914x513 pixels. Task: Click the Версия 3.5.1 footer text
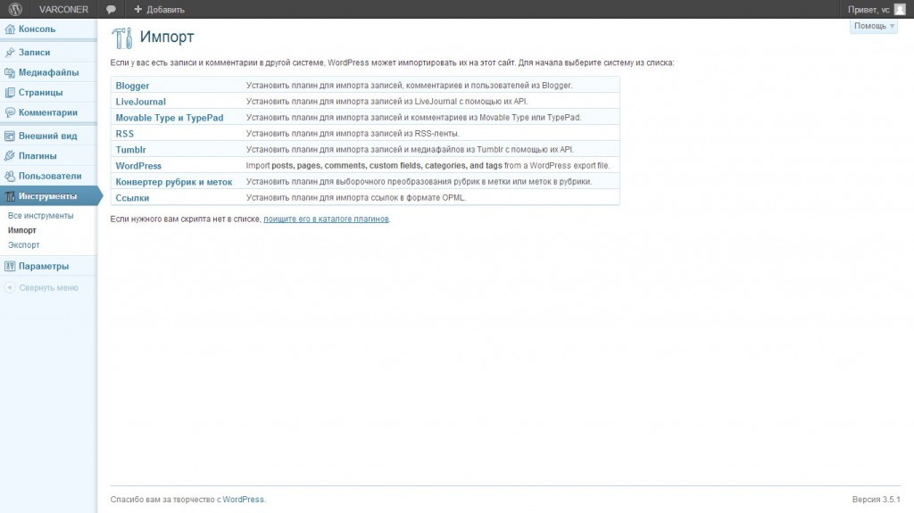click(x=877, y=500)
